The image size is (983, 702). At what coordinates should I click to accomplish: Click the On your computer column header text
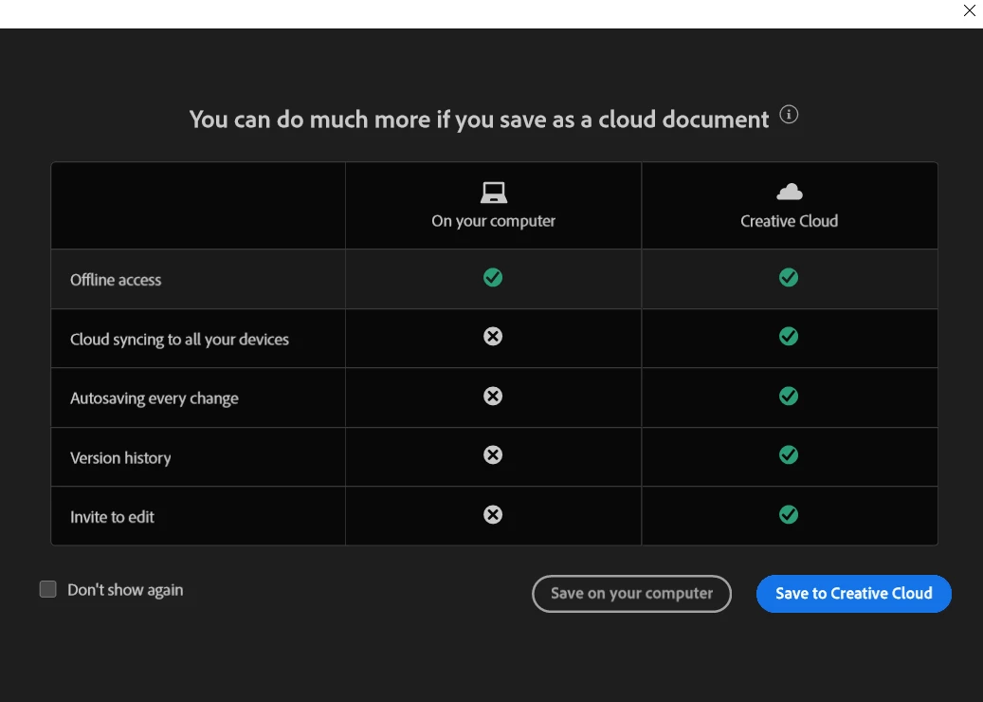tap(493, 221)
